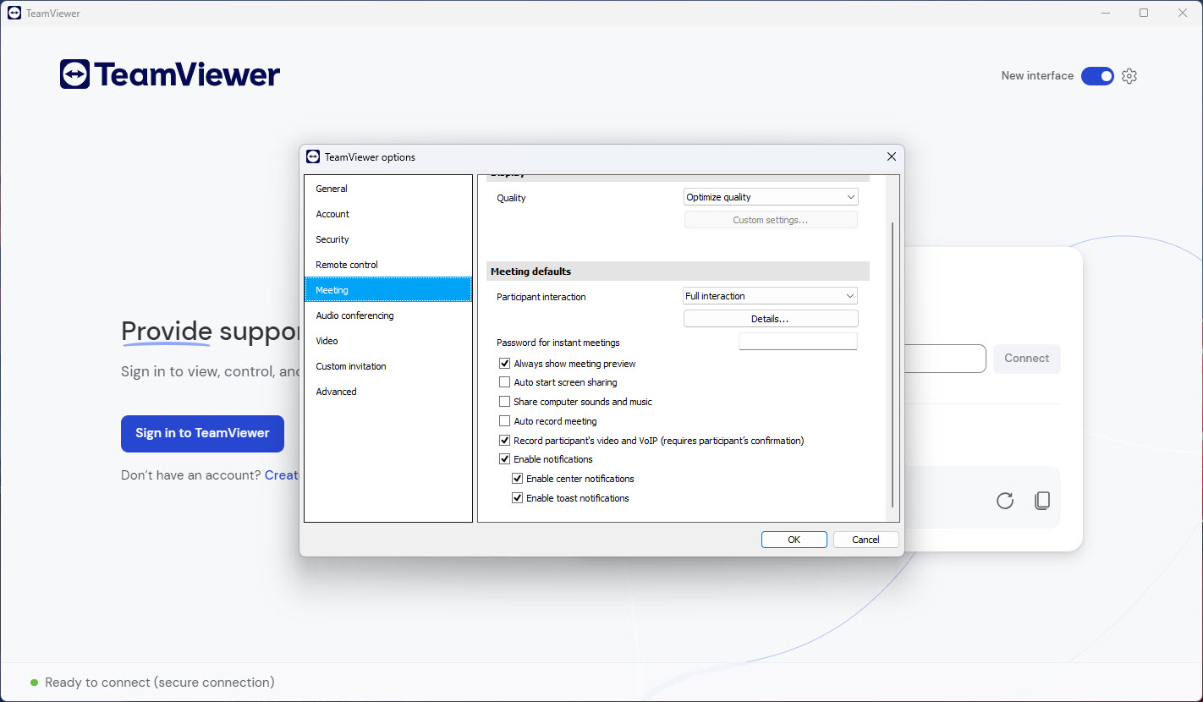Go to Advanced options category
This screenshot has height=702, width=1203.
point(336,392)
